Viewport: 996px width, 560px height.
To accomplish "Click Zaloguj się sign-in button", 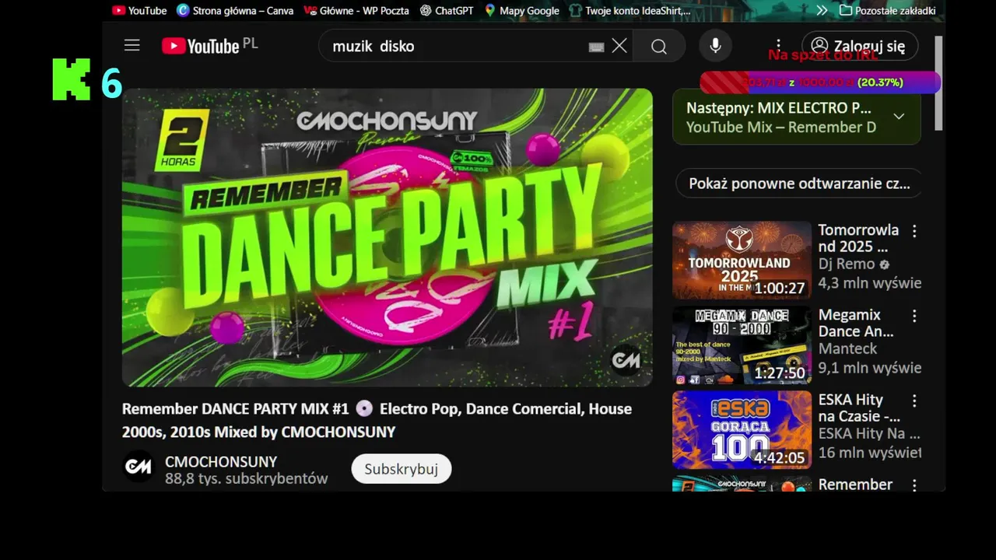I will [x=860, y=46].
